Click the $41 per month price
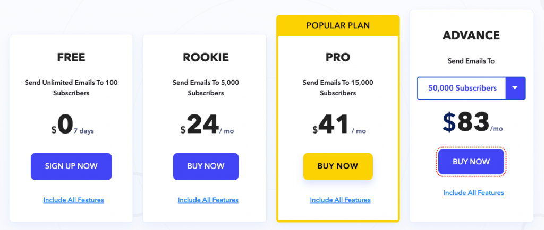Viewport: 544px width, 230px height. (x=339, y=125)
